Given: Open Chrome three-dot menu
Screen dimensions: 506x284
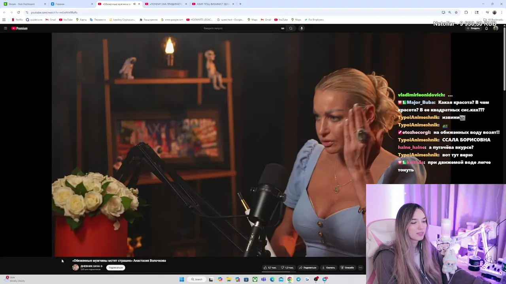Looking at the screenshot, I should coord(501,12).
